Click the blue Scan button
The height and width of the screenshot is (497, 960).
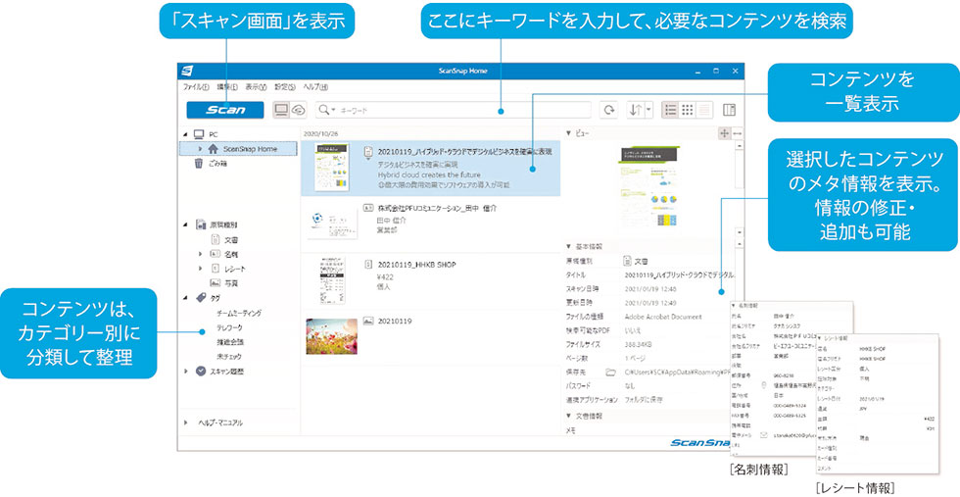[225, 111]
